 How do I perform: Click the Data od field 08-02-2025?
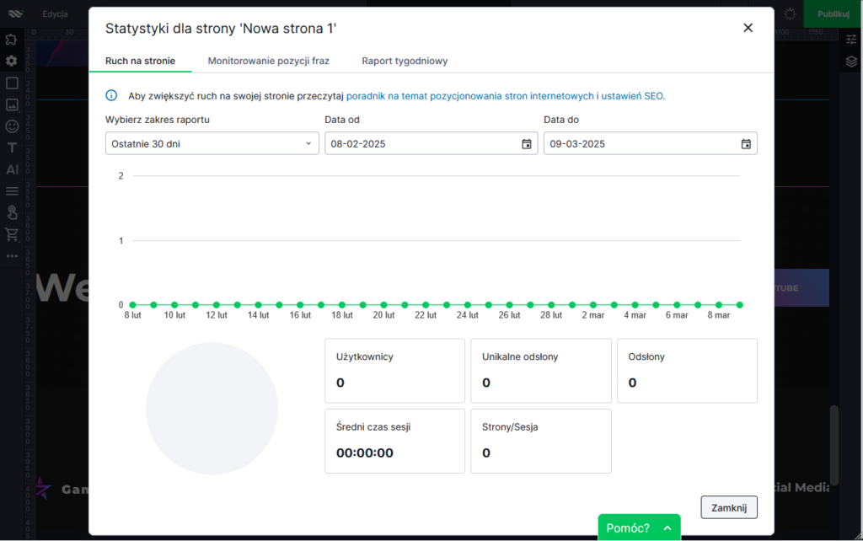coord(431,143)
